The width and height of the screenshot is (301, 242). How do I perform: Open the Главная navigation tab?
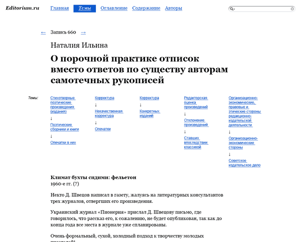coord(60,9)
